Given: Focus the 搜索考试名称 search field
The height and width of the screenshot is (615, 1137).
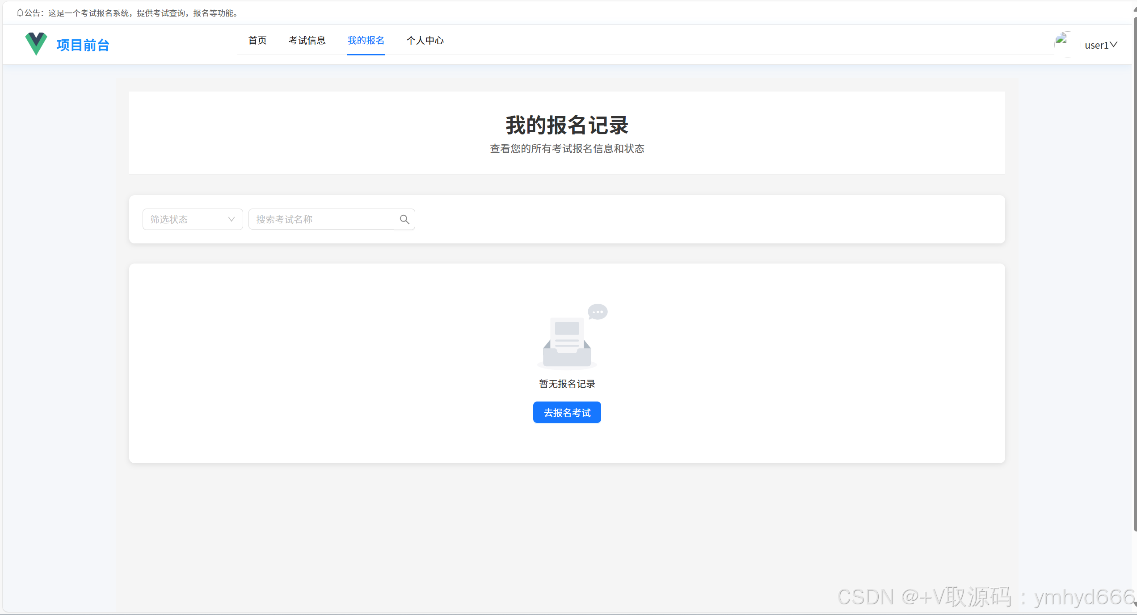Looking at the screenshot, I should click(321, 219).
